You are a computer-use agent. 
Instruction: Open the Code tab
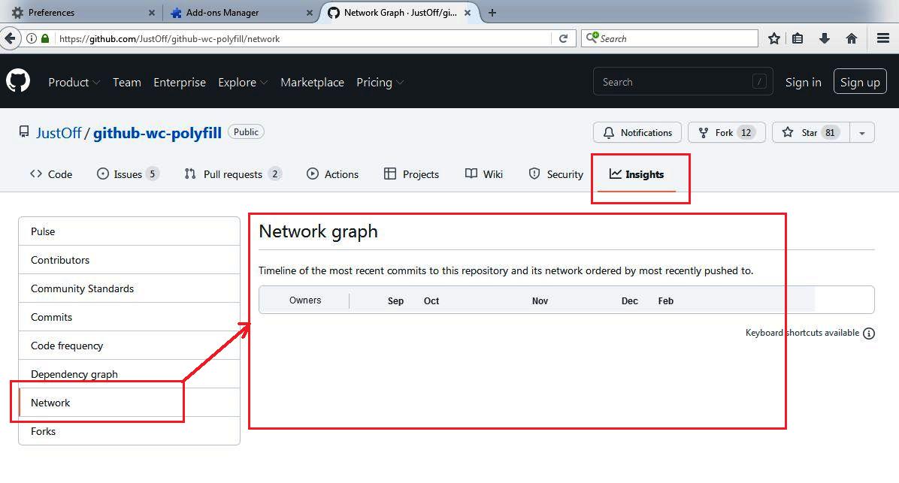(51, 174)
